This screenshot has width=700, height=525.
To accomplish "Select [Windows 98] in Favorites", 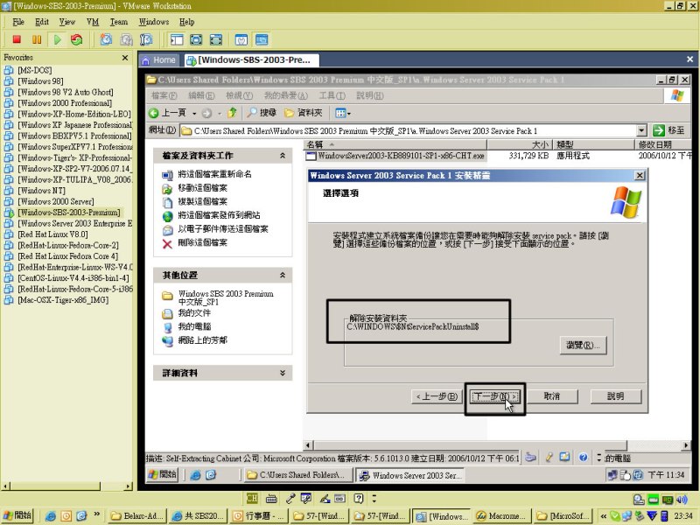I will pos(40,81).
